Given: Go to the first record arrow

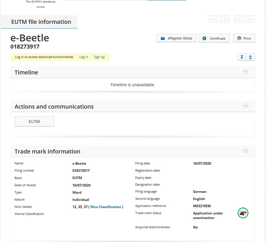Looking at the screenshot, I should 213,19.
